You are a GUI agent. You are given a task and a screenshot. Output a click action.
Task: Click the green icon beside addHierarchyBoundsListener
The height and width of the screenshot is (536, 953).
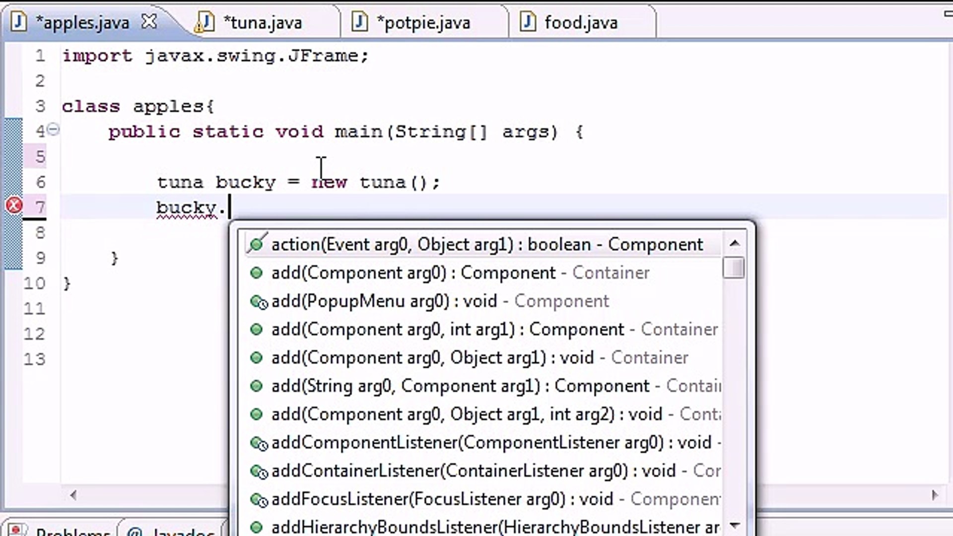point(257,528)
